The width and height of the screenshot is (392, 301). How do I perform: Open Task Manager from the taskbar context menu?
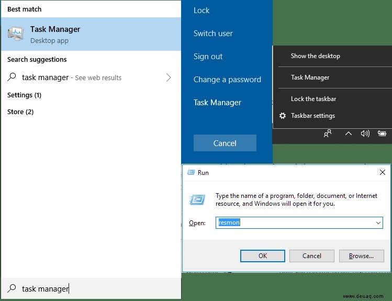tap(310, 77)
